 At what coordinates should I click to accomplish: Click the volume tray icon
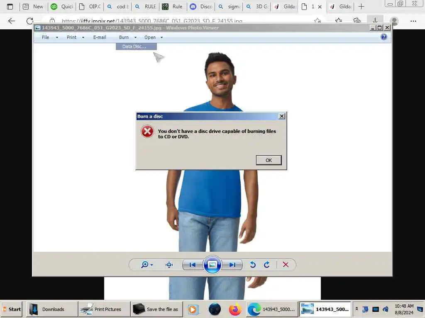[x=386, y=309]
